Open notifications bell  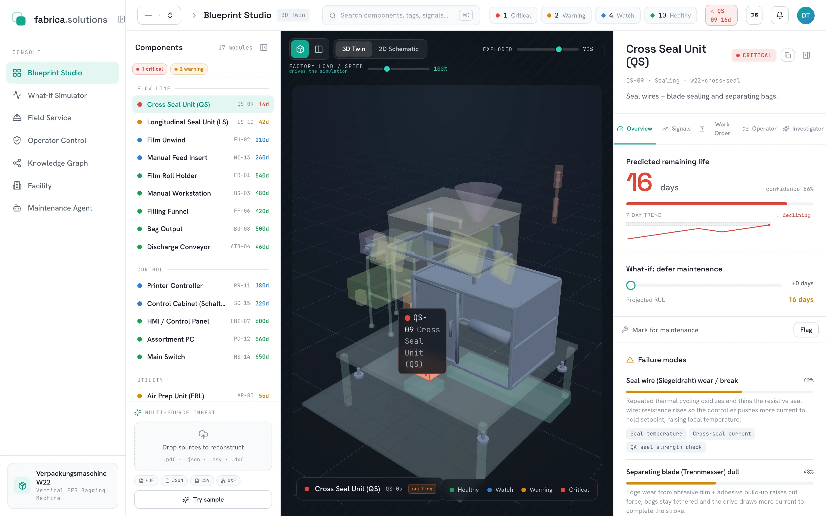tap(780, 15)
